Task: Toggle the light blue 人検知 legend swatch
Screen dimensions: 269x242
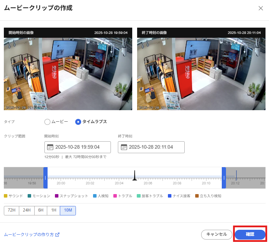Action: (95, 196)
